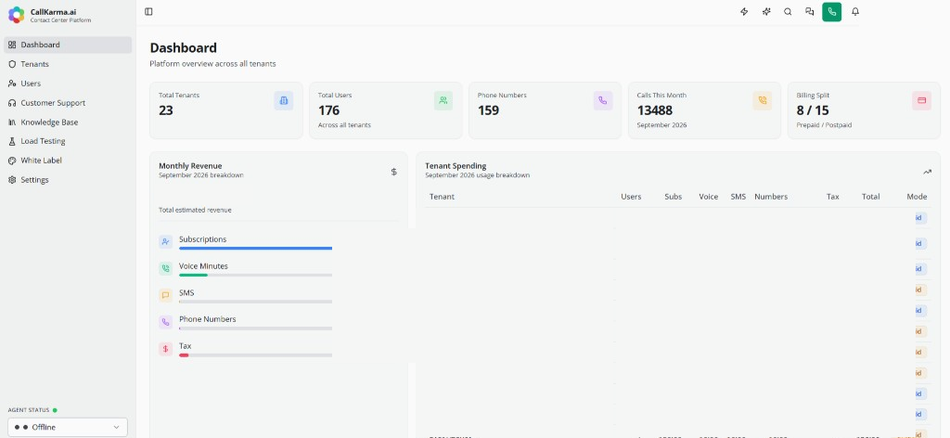Click the Subscriptions blue progress bar
This screenshot has height=438, width=950.
tap(256, 249)
